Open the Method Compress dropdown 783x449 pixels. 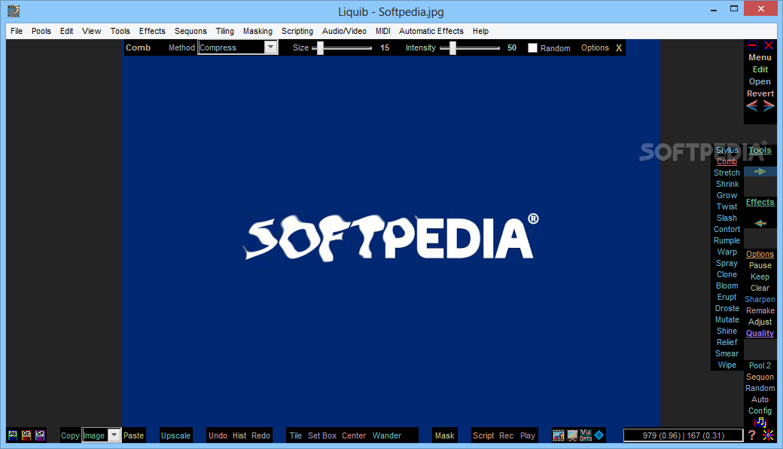pos(270,47)
